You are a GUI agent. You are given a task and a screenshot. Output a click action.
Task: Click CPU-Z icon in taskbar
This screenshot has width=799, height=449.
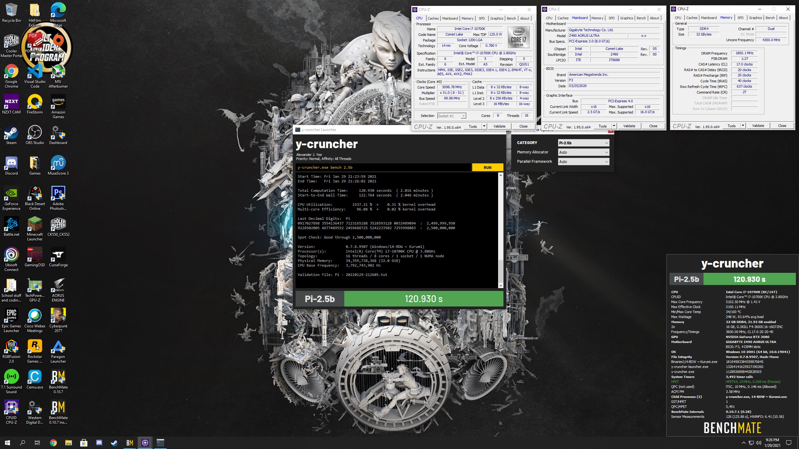coord(145,443)
